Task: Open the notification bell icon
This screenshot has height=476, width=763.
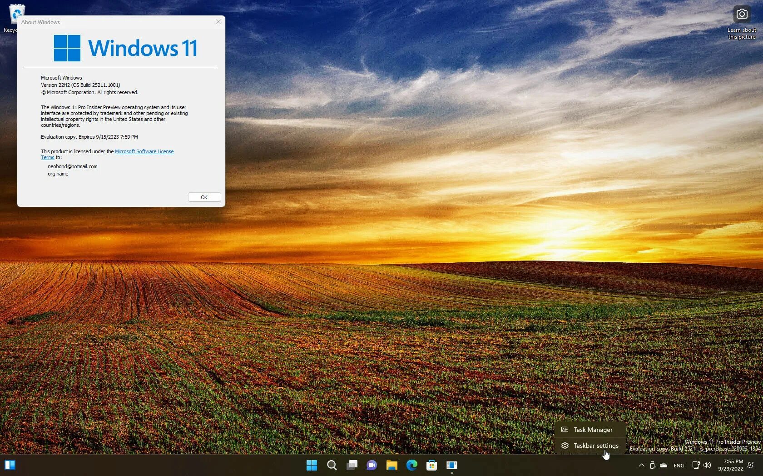Action: (x=751, y=465)
